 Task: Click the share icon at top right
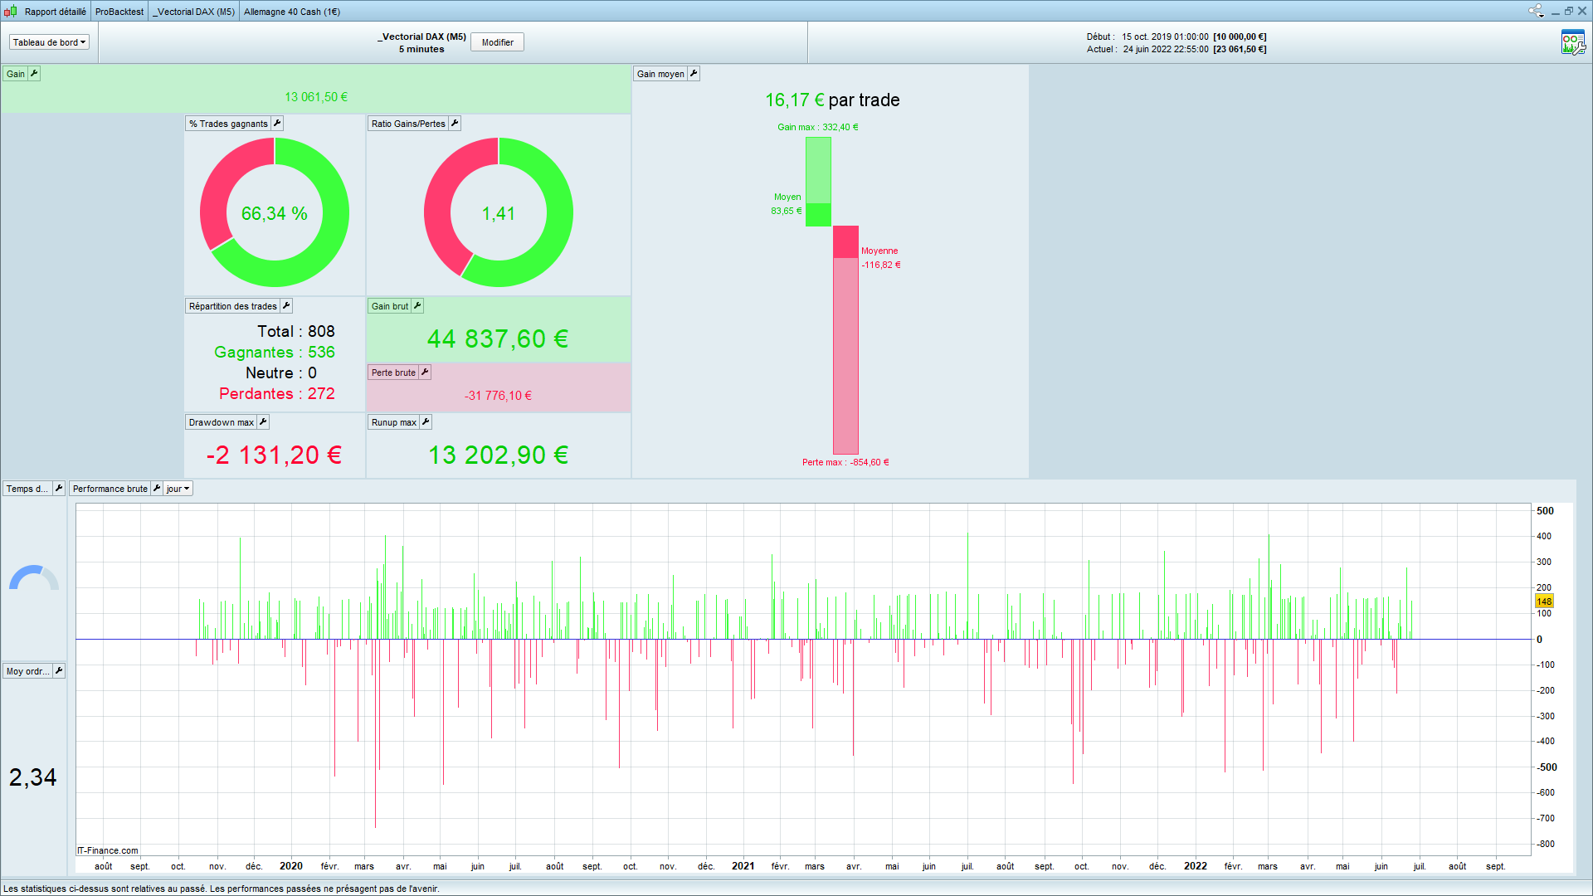tap(1536, 11)
